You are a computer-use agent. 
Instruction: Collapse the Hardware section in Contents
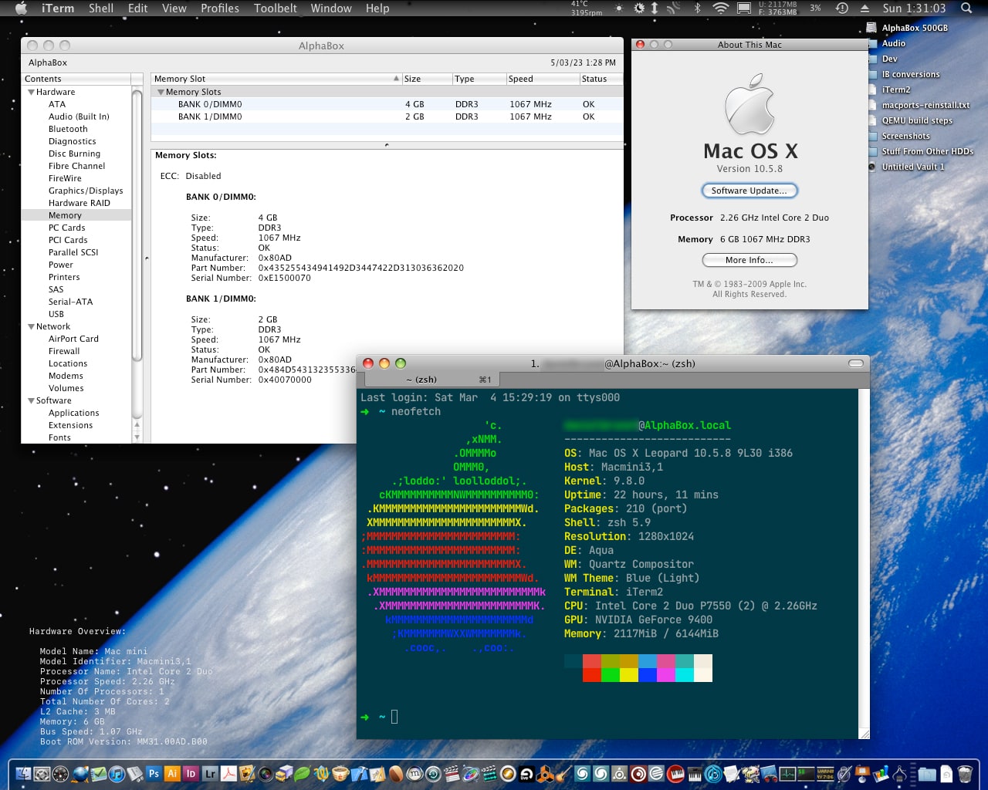[31, 92]
